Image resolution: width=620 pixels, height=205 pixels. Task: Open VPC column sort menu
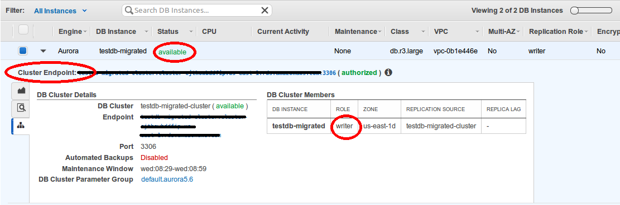tap(478, 32)
